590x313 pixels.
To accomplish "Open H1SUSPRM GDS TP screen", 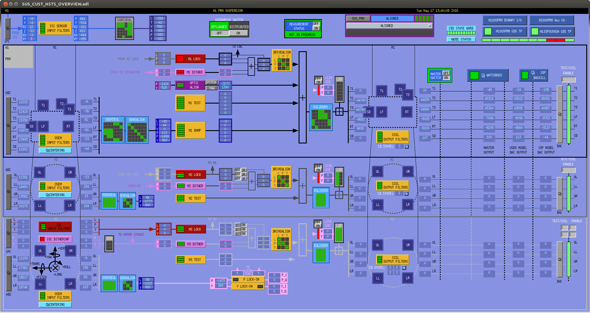I will [504, 31].
